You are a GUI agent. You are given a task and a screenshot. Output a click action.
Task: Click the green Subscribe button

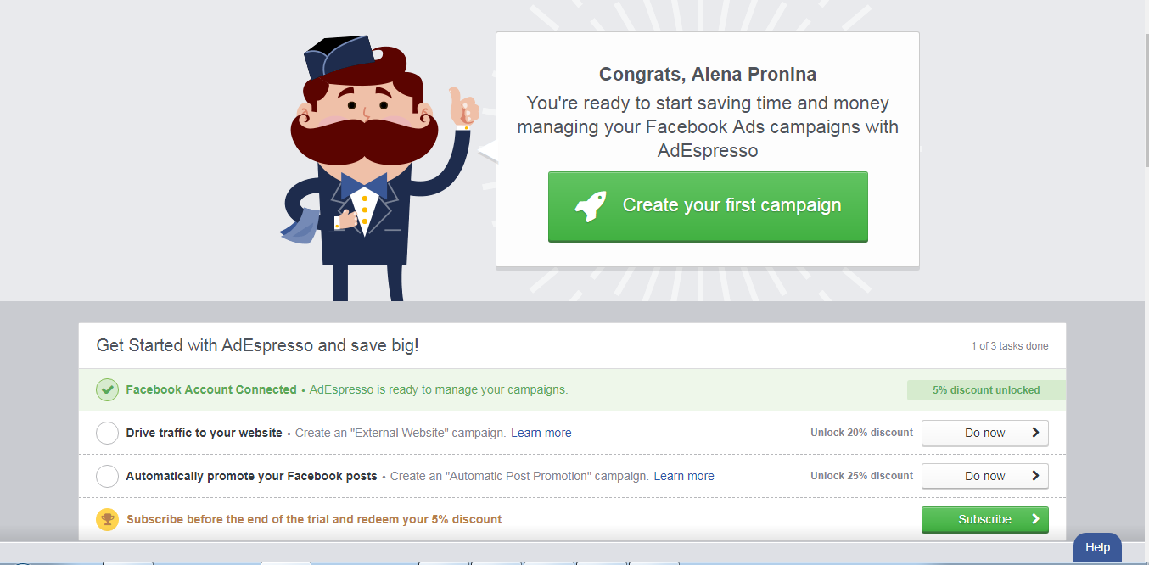point(984,519)
